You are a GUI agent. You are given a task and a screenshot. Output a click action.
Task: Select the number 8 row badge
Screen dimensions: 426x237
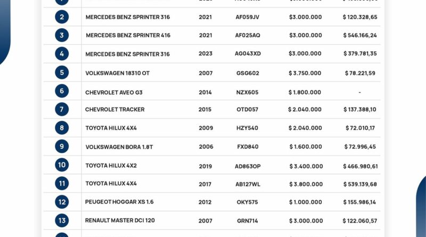click(x=62, y=128)
